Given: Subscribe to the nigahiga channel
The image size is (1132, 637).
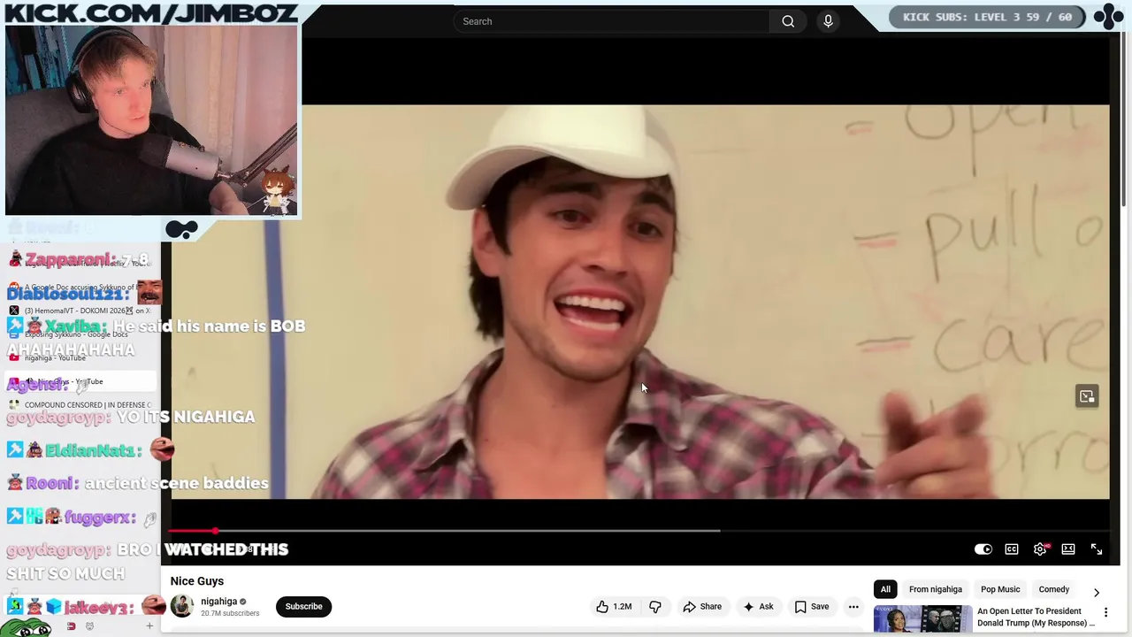Looking at the screenshot, I should point(303,606).
